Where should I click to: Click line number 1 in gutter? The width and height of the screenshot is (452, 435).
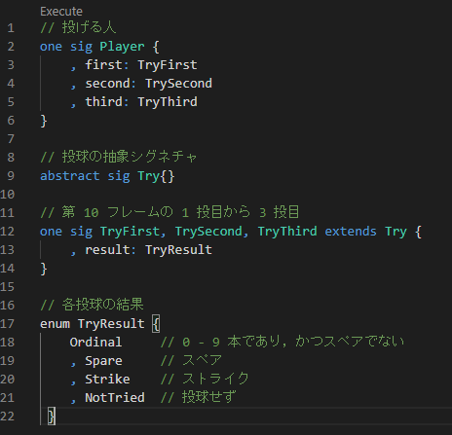click(x=11, y=28)
